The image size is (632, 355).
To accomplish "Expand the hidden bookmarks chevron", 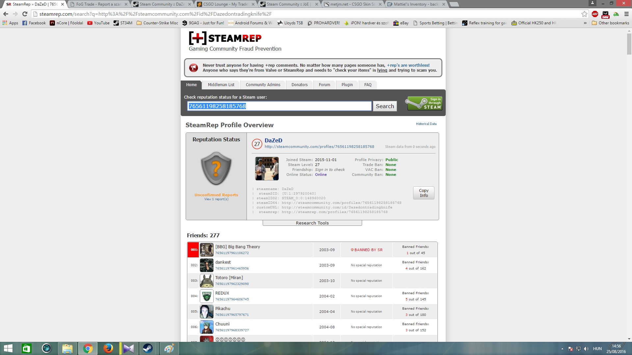I will [x=585, y=23].
